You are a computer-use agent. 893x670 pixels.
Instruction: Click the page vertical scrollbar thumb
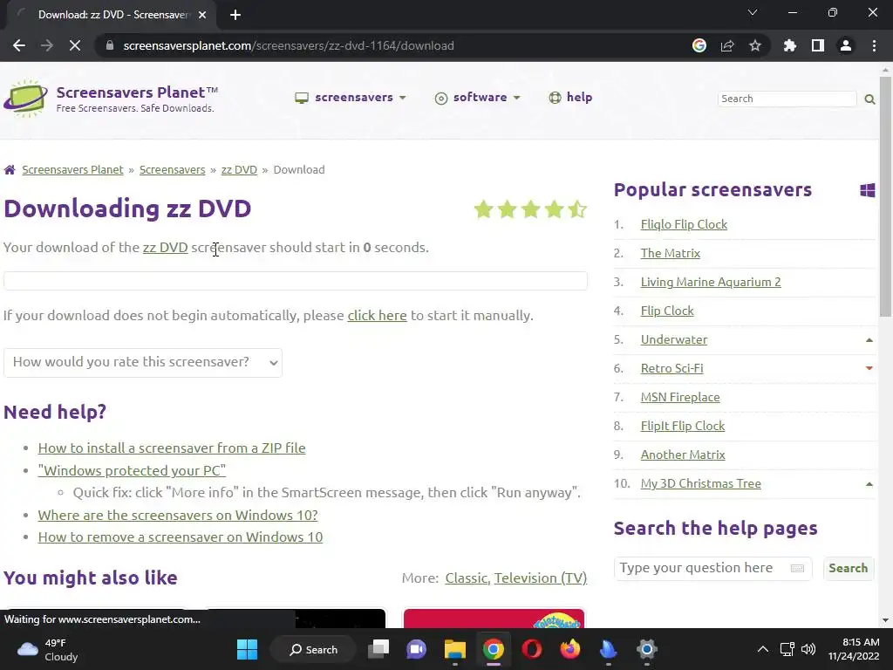[x=885, y=196]
